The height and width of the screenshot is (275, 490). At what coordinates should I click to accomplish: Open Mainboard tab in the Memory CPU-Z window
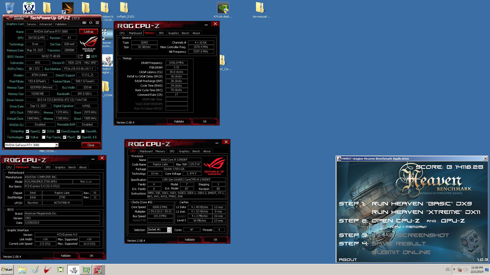pyautogui.click(x=135, y=33)
